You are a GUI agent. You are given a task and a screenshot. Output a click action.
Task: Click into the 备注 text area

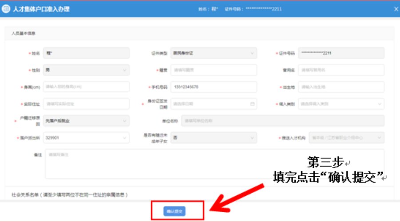[214, 164]
